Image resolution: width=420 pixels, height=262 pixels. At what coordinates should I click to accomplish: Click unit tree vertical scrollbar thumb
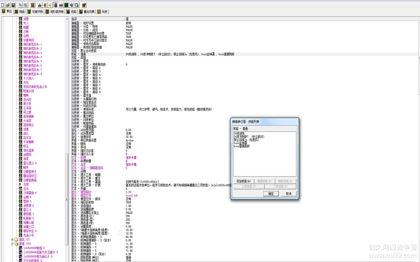[x=67, y=199]
